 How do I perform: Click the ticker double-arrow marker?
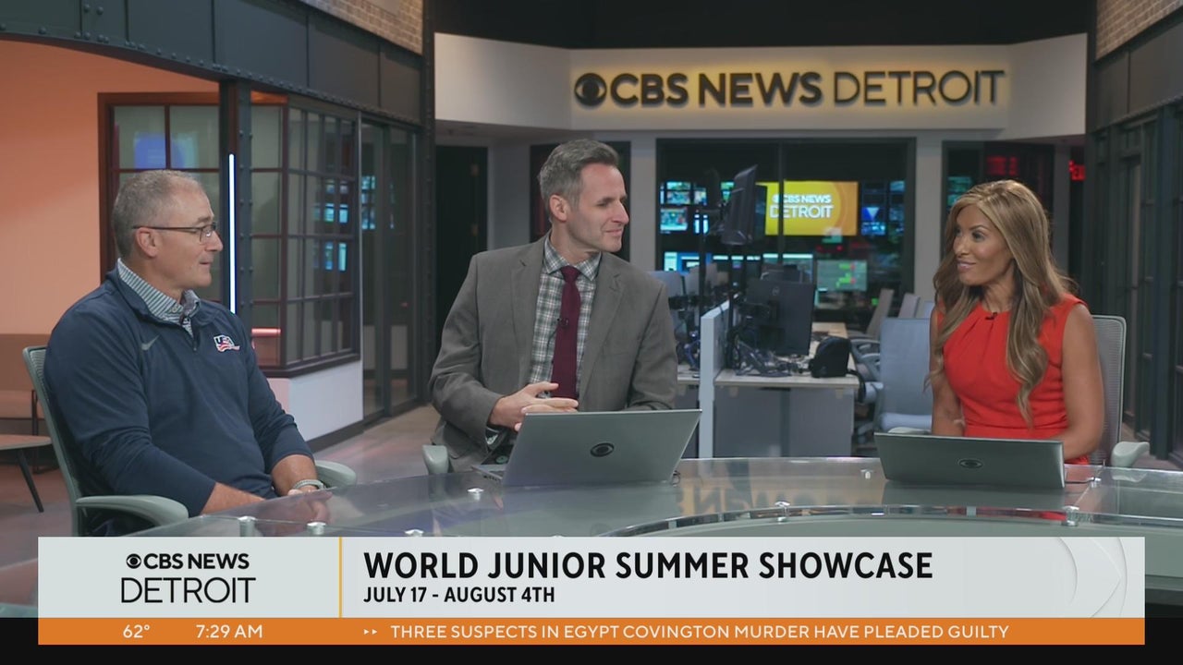pos(371,632)
